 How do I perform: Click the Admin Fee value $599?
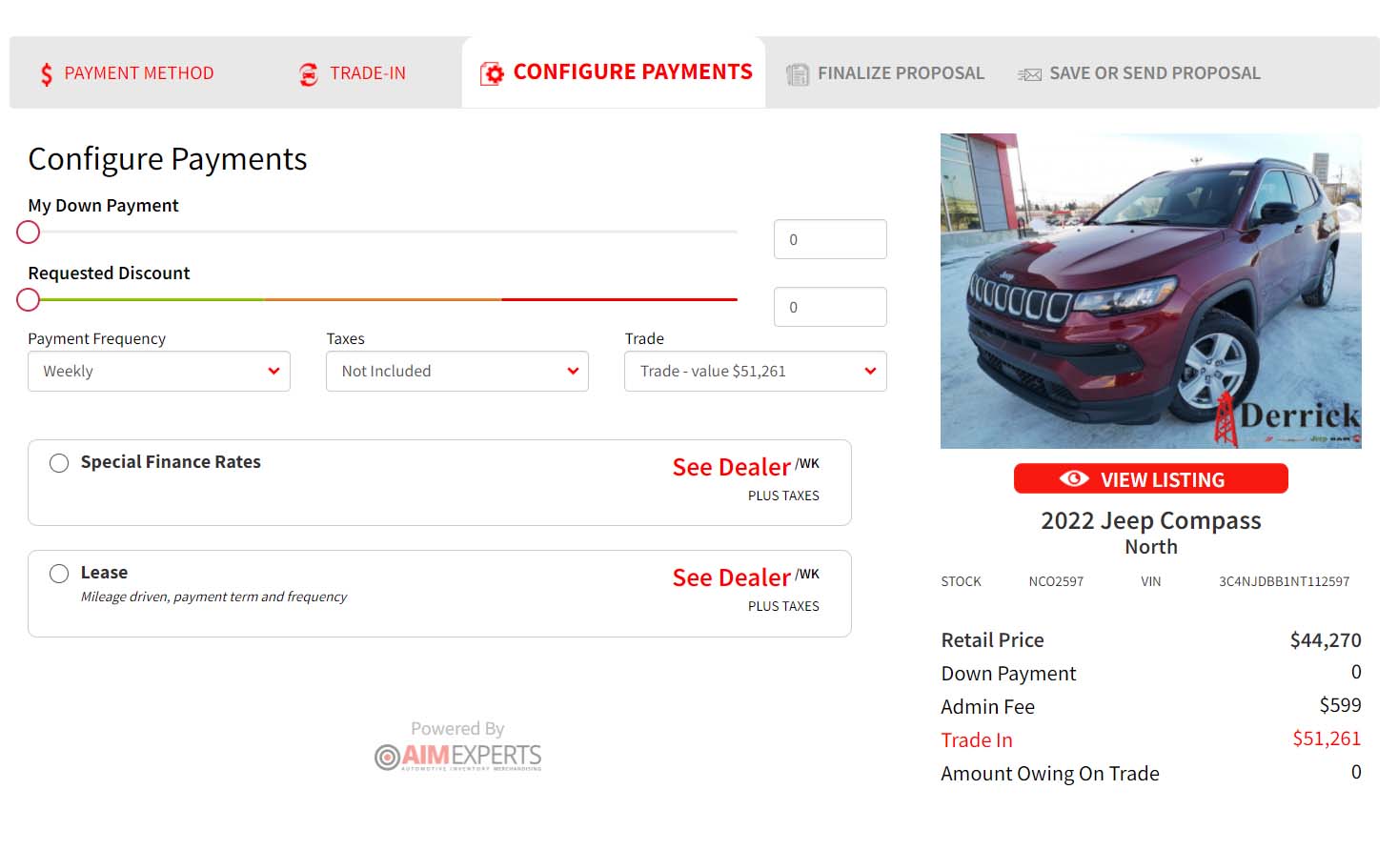[x=1340, y=705]
